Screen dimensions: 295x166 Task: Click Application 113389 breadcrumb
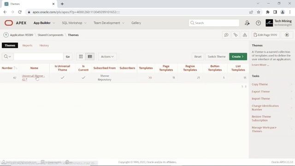click(22, 35)
